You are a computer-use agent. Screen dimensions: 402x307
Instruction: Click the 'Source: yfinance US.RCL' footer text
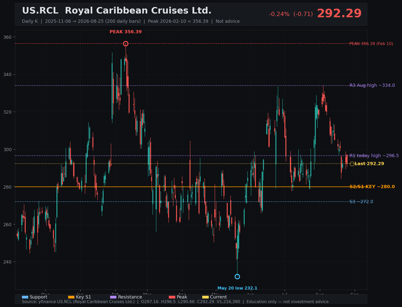[x=175, y=302]
